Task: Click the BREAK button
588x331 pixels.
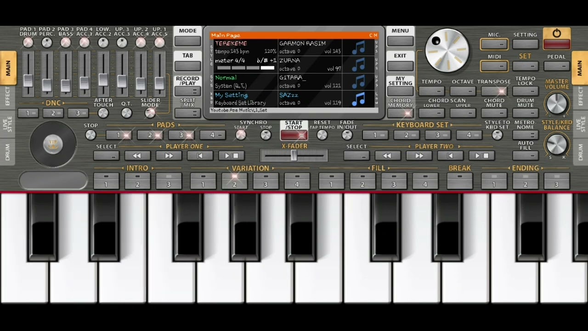Action: (459, 181)
